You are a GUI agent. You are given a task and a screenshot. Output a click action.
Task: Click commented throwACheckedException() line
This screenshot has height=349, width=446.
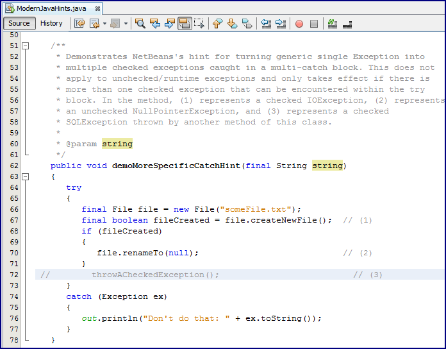point(155,275)
